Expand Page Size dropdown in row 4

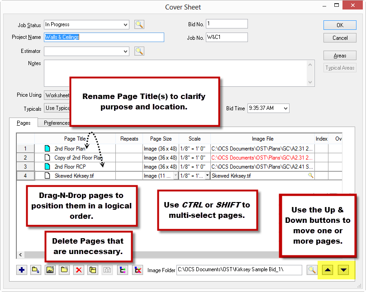point(176,175)
